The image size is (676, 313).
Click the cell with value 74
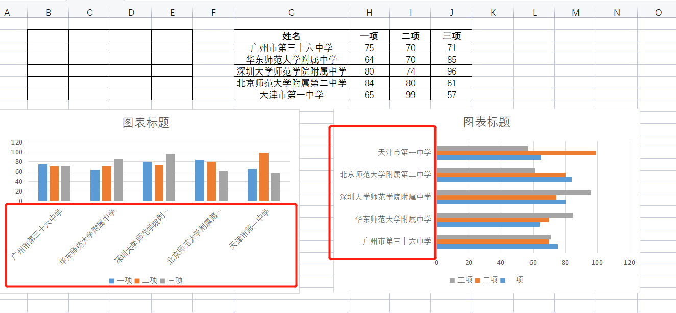[410, 71]
